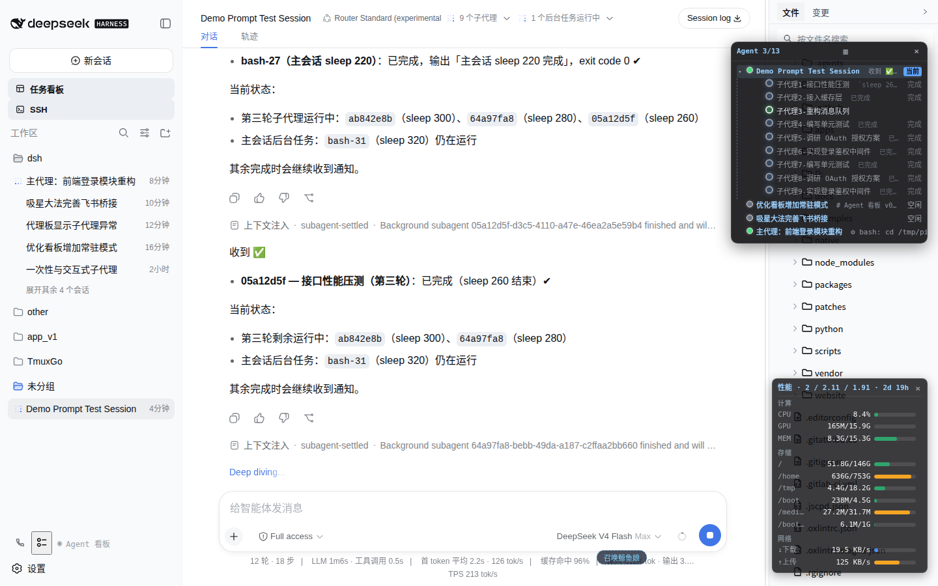Click the phone call icon

click(x=20, y=542)
